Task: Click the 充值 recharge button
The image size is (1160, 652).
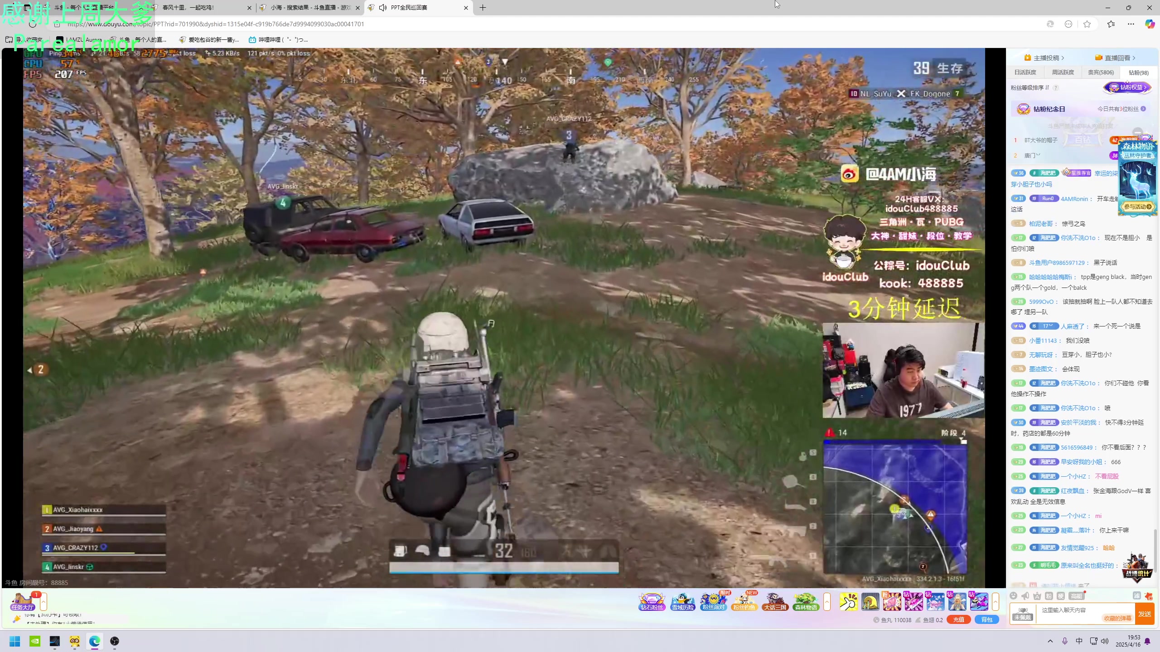Action: click(x=959, y=620)
